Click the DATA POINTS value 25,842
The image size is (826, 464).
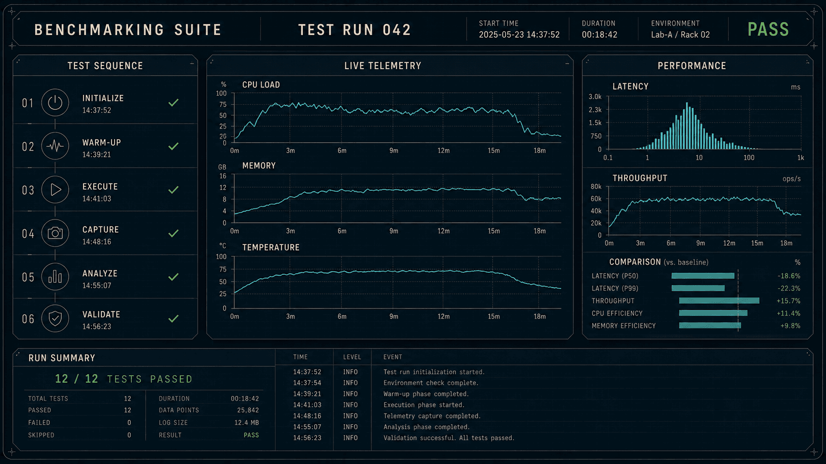(x=248, y=410)
